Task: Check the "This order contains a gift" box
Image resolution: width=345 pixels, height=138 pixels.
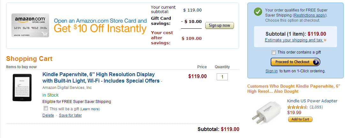Action: (274, 52)
